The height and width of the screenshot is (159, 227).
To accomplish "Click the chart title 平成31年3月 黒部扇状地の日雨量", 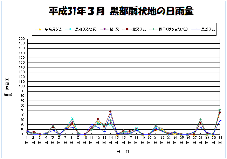I will point(121,11).
